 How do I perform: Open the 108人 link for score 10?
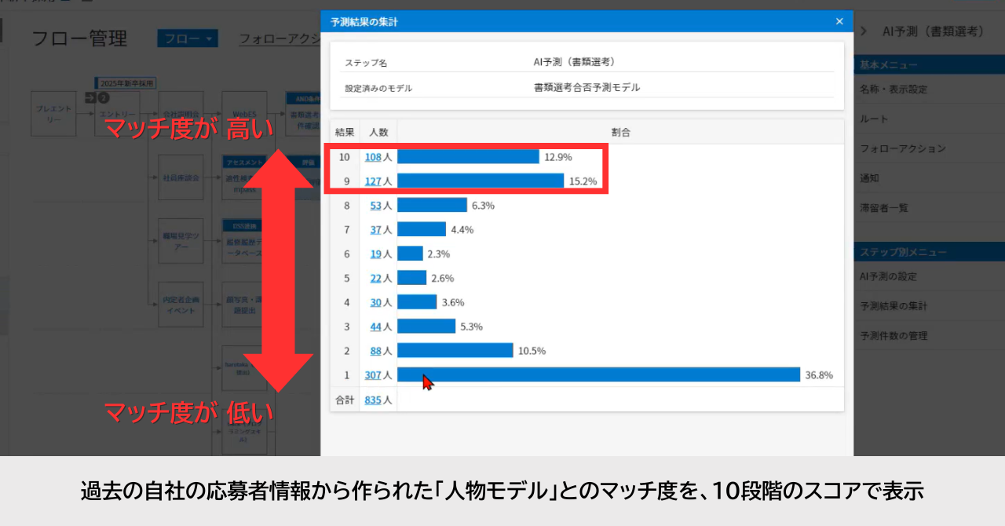tap(373, 157)
